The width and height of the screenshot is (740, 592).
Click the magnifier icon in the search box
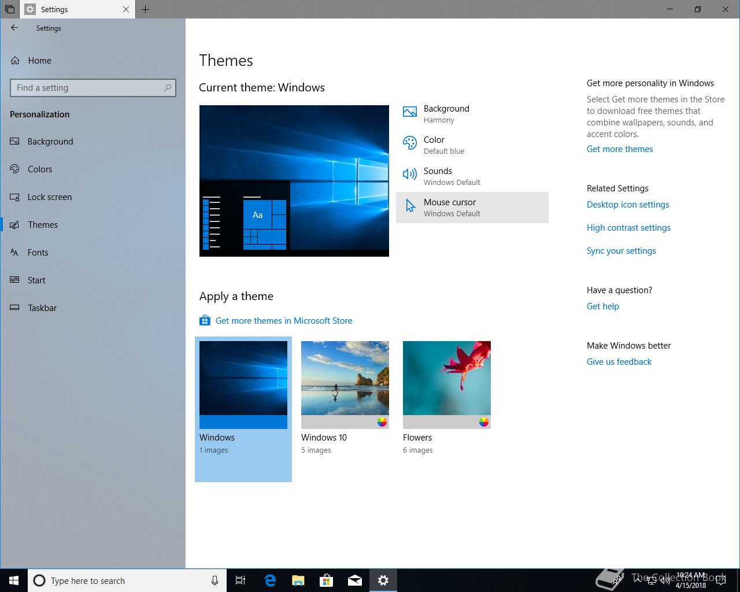pyautogui.click(x=168, y=88)
